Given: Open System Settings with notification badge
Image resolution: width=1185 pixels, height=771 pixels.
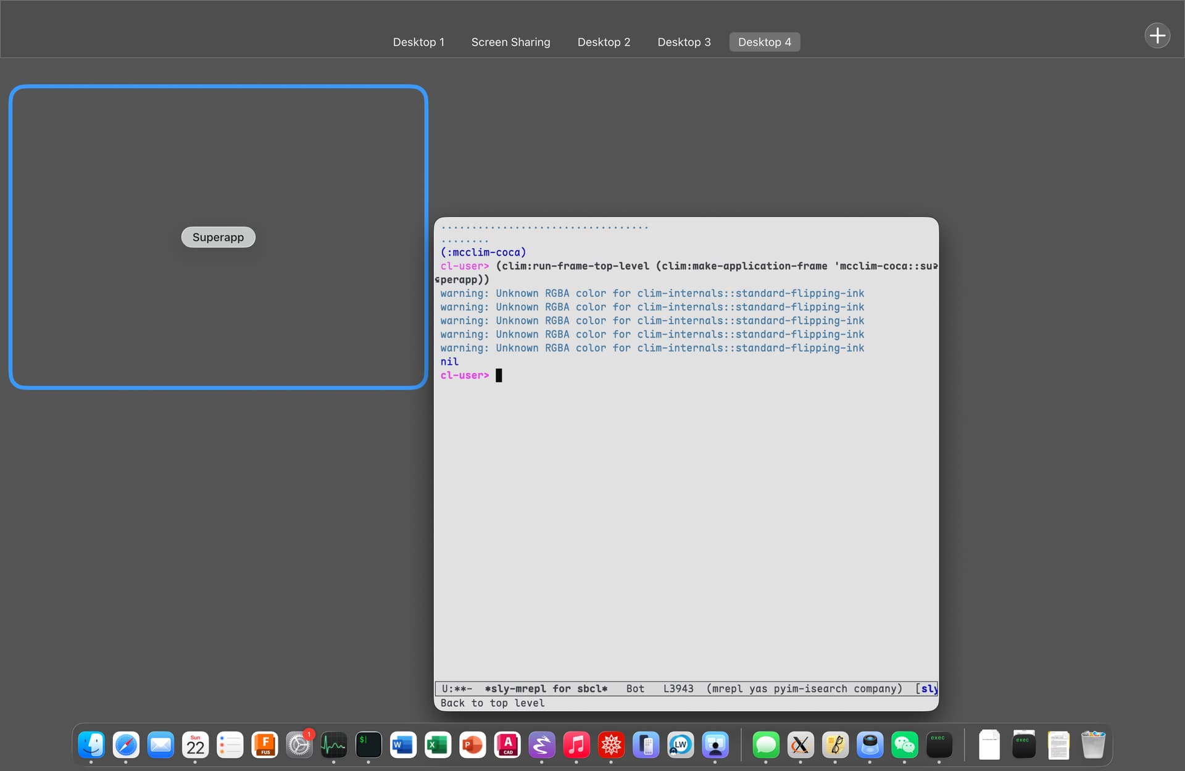Looking at the screenshot, I should click(x=299, y=745).
